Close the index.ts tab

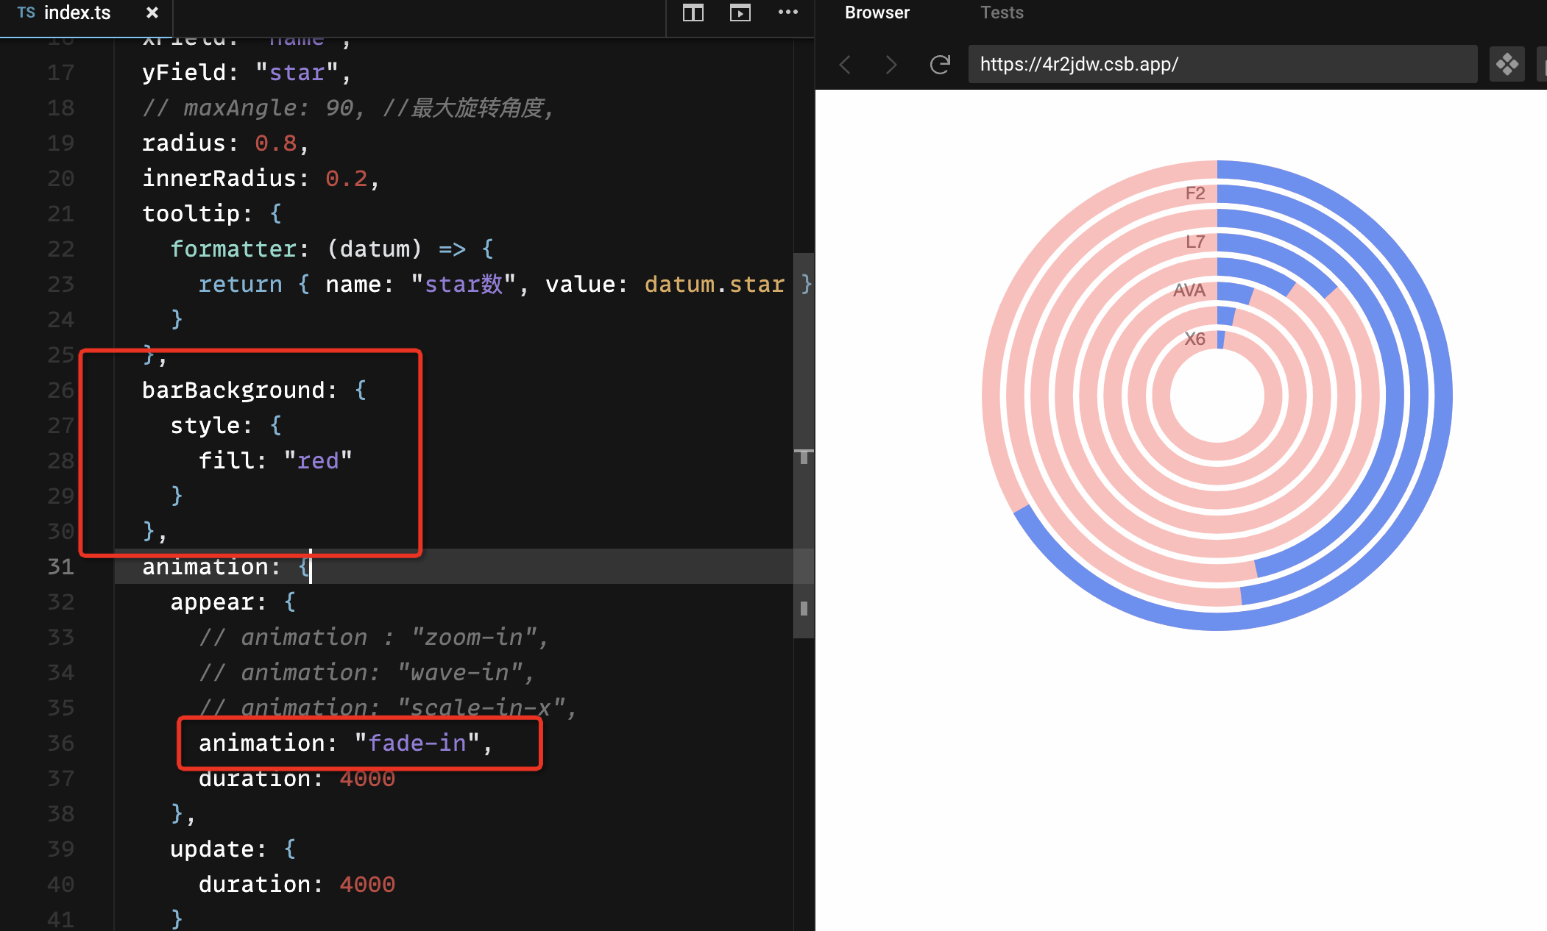(152, 13)
